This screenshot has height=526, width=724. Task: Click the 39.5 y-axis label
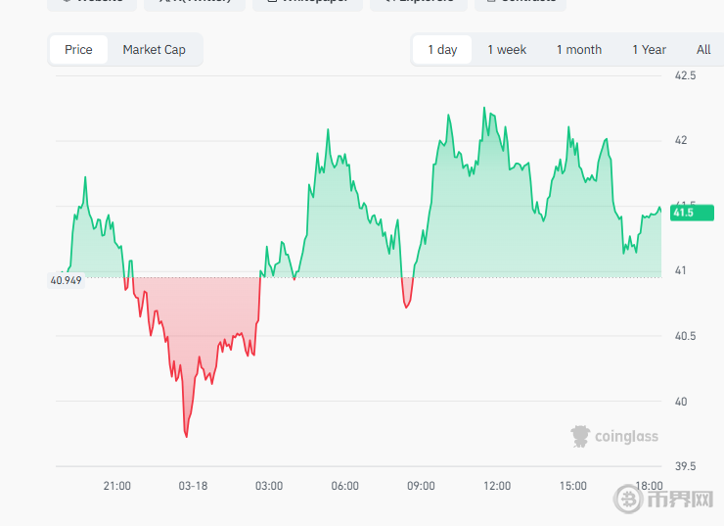685,466
